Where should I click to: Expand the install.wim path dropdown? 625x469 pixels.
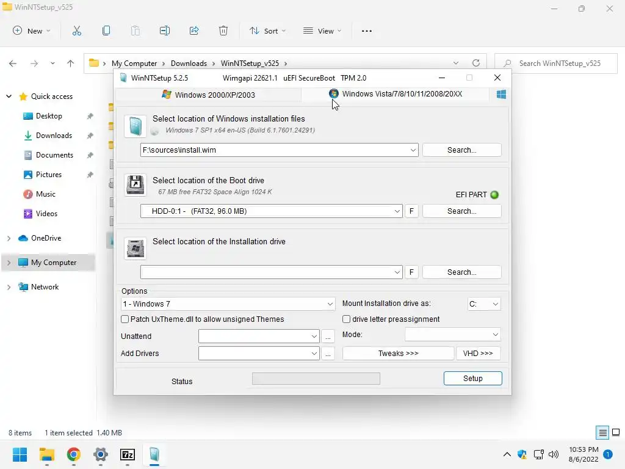pos(413,150)
